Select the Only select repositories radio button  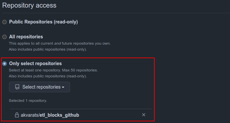5,64
